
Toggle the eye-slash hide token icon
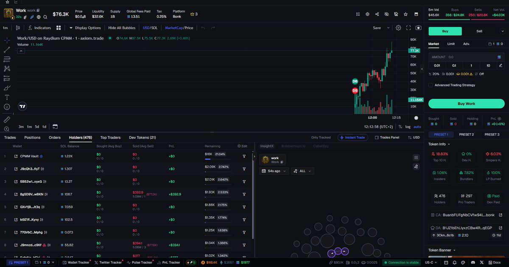click(386, 14)
